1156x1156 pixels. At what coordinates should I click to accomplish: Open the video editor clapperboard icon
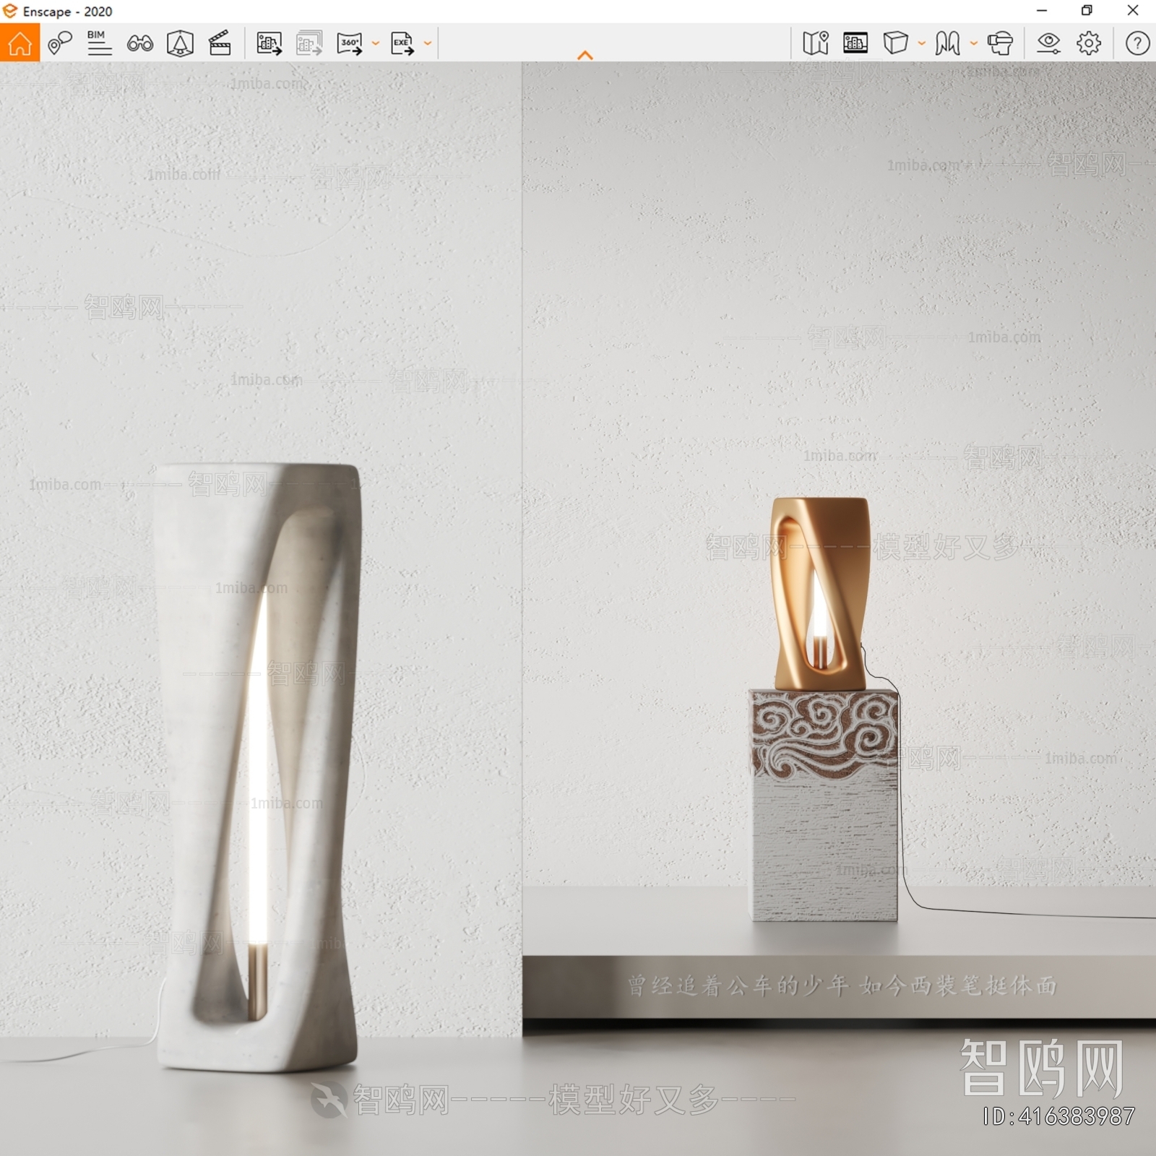click(x=220, y=43)
